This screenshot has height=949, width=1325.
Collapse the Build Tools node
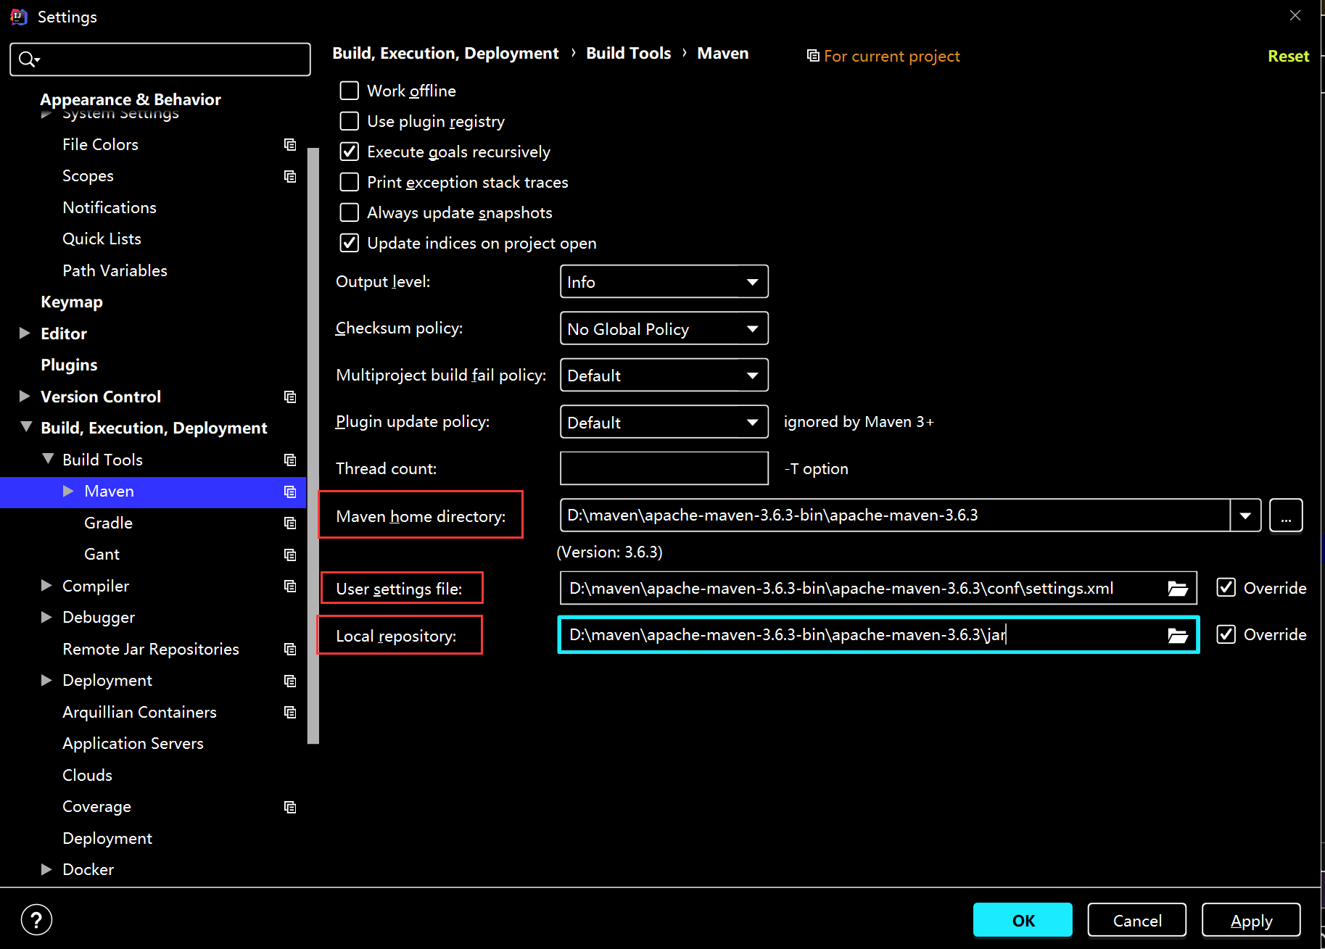48,460
